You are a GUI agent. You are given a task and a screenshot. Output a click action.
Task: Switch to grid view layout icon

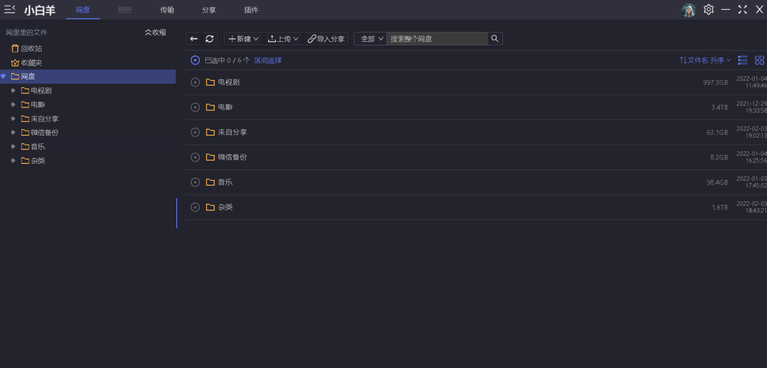[759, 60]
